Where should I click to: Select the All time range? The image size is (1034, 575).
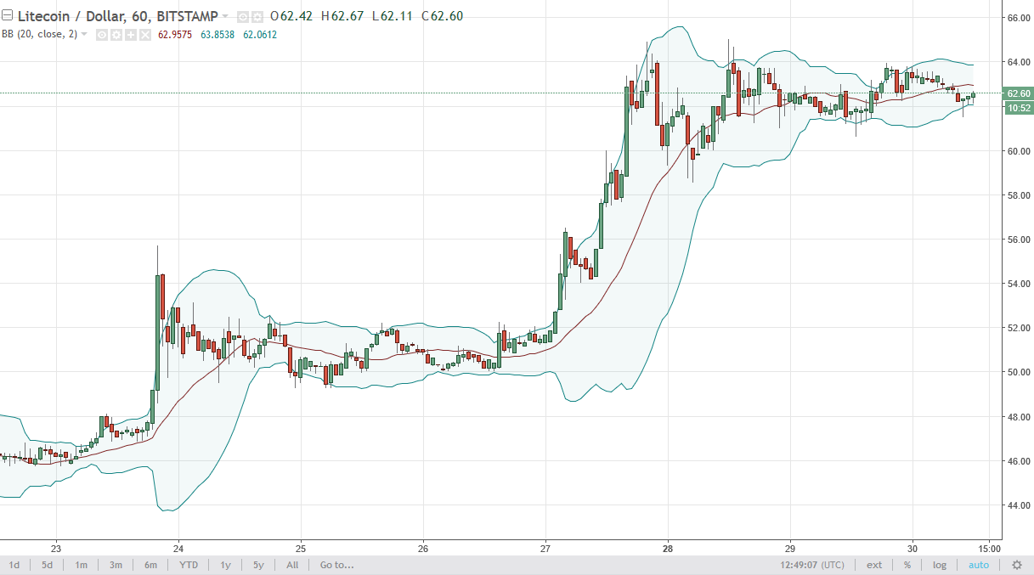pyautogui.click(x=292, y=565)
